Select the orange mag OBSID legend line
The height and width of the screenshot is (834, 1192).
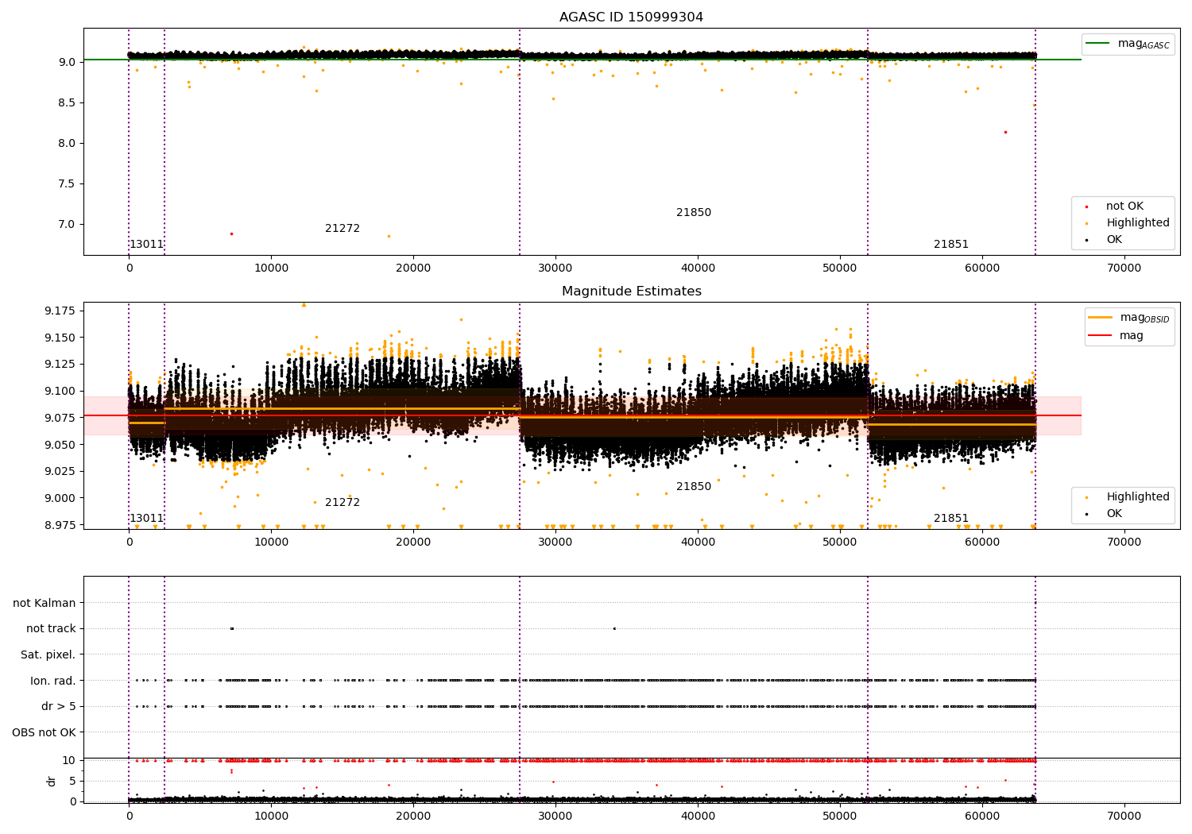point(1101,318)
